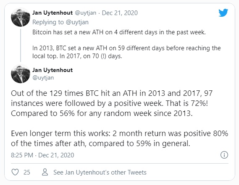The height and width of the screenshot is (185, 239).
Task: Open Jan Uytenhout's top profile photo
Action: coord(21,17)
